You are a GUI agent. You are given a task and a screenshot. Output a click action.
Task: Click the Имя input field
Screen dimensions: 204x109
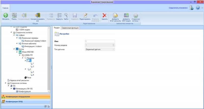100,41
